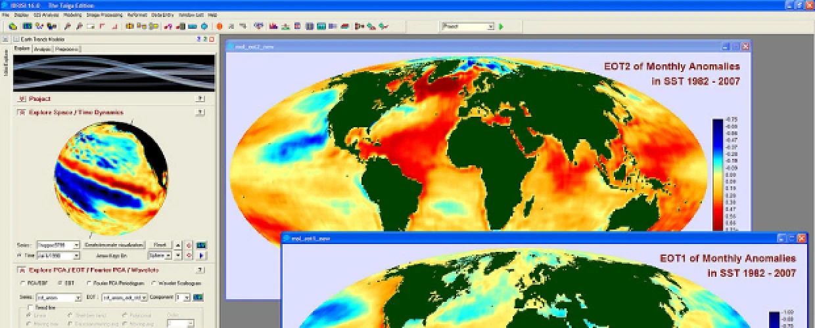Open the Data Entry menu
Screen dimensions: 815x328
click(x=162, y=14)
